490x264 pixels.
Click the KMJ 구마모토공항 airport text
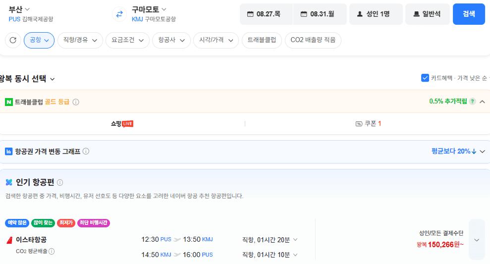coord(154,19)
